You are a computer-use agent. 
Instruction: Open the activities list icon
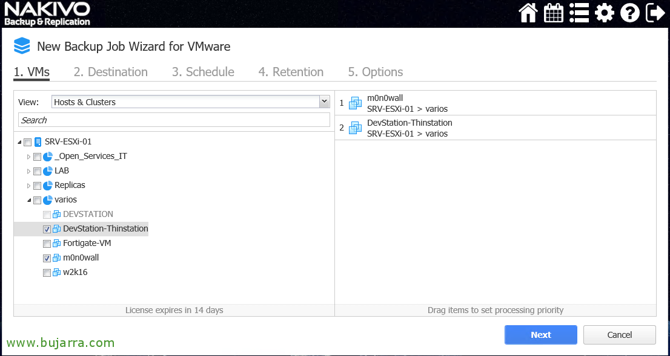(579, 13)
